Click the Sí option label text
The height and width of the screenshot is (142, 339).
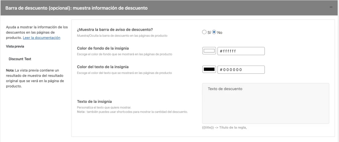click(x=209, y=32)
